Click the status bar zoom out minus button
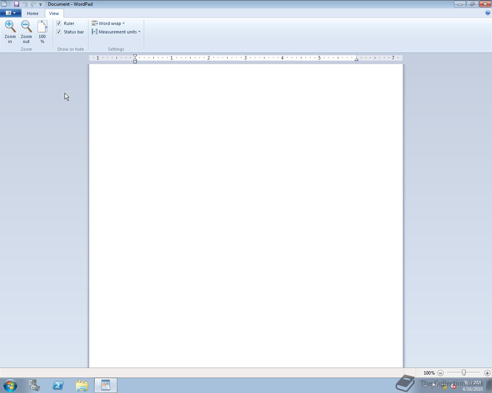The image size is (492, 393). (440, 373)
